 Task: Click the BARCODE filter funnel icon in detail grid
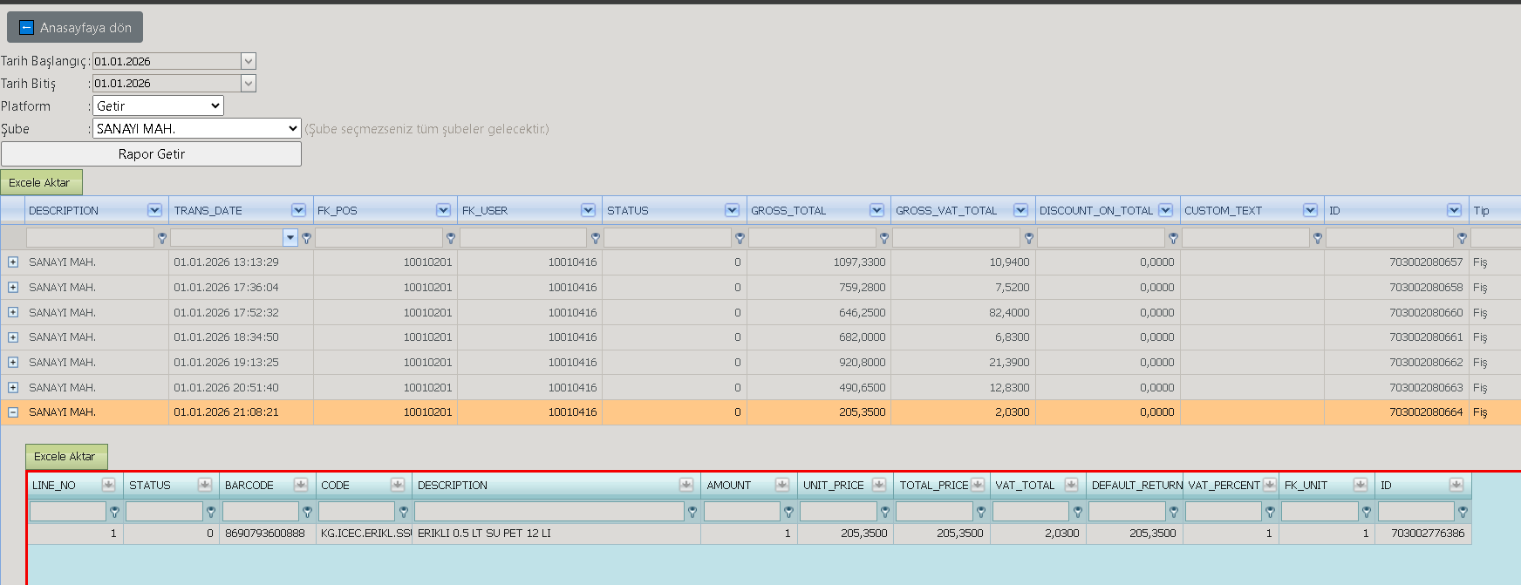click(307, 512)
